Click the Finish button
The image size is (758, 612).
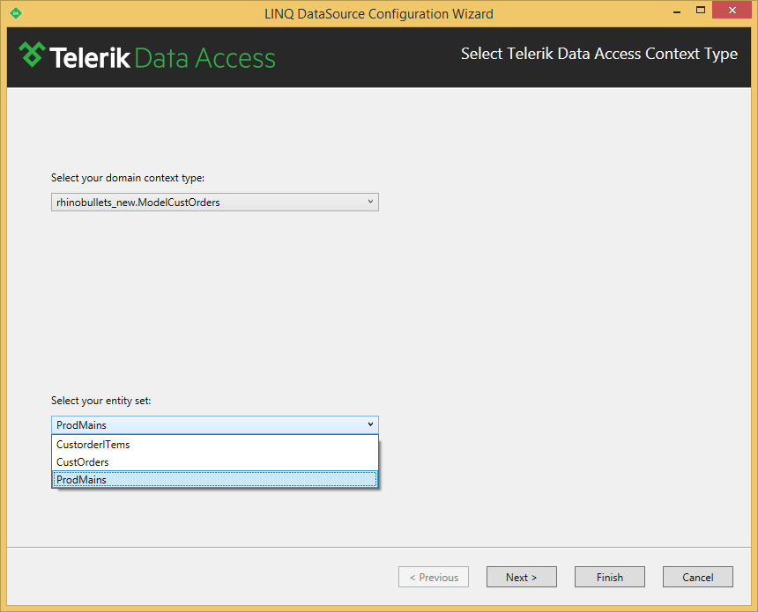pos(610,578)
